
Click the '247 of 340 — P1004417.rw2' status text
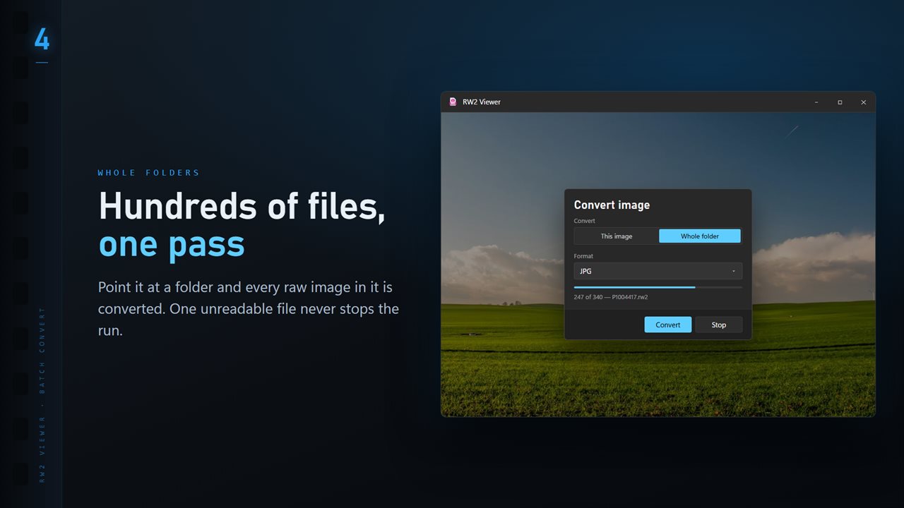point(611,297)
